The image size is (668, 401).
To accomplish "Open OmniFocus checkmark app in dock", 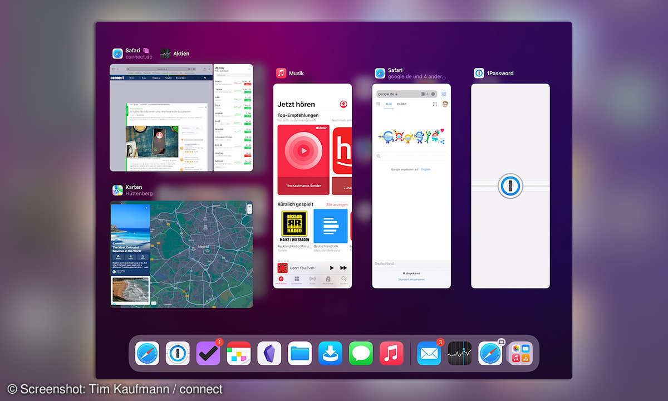I will (x=208, y=354).
